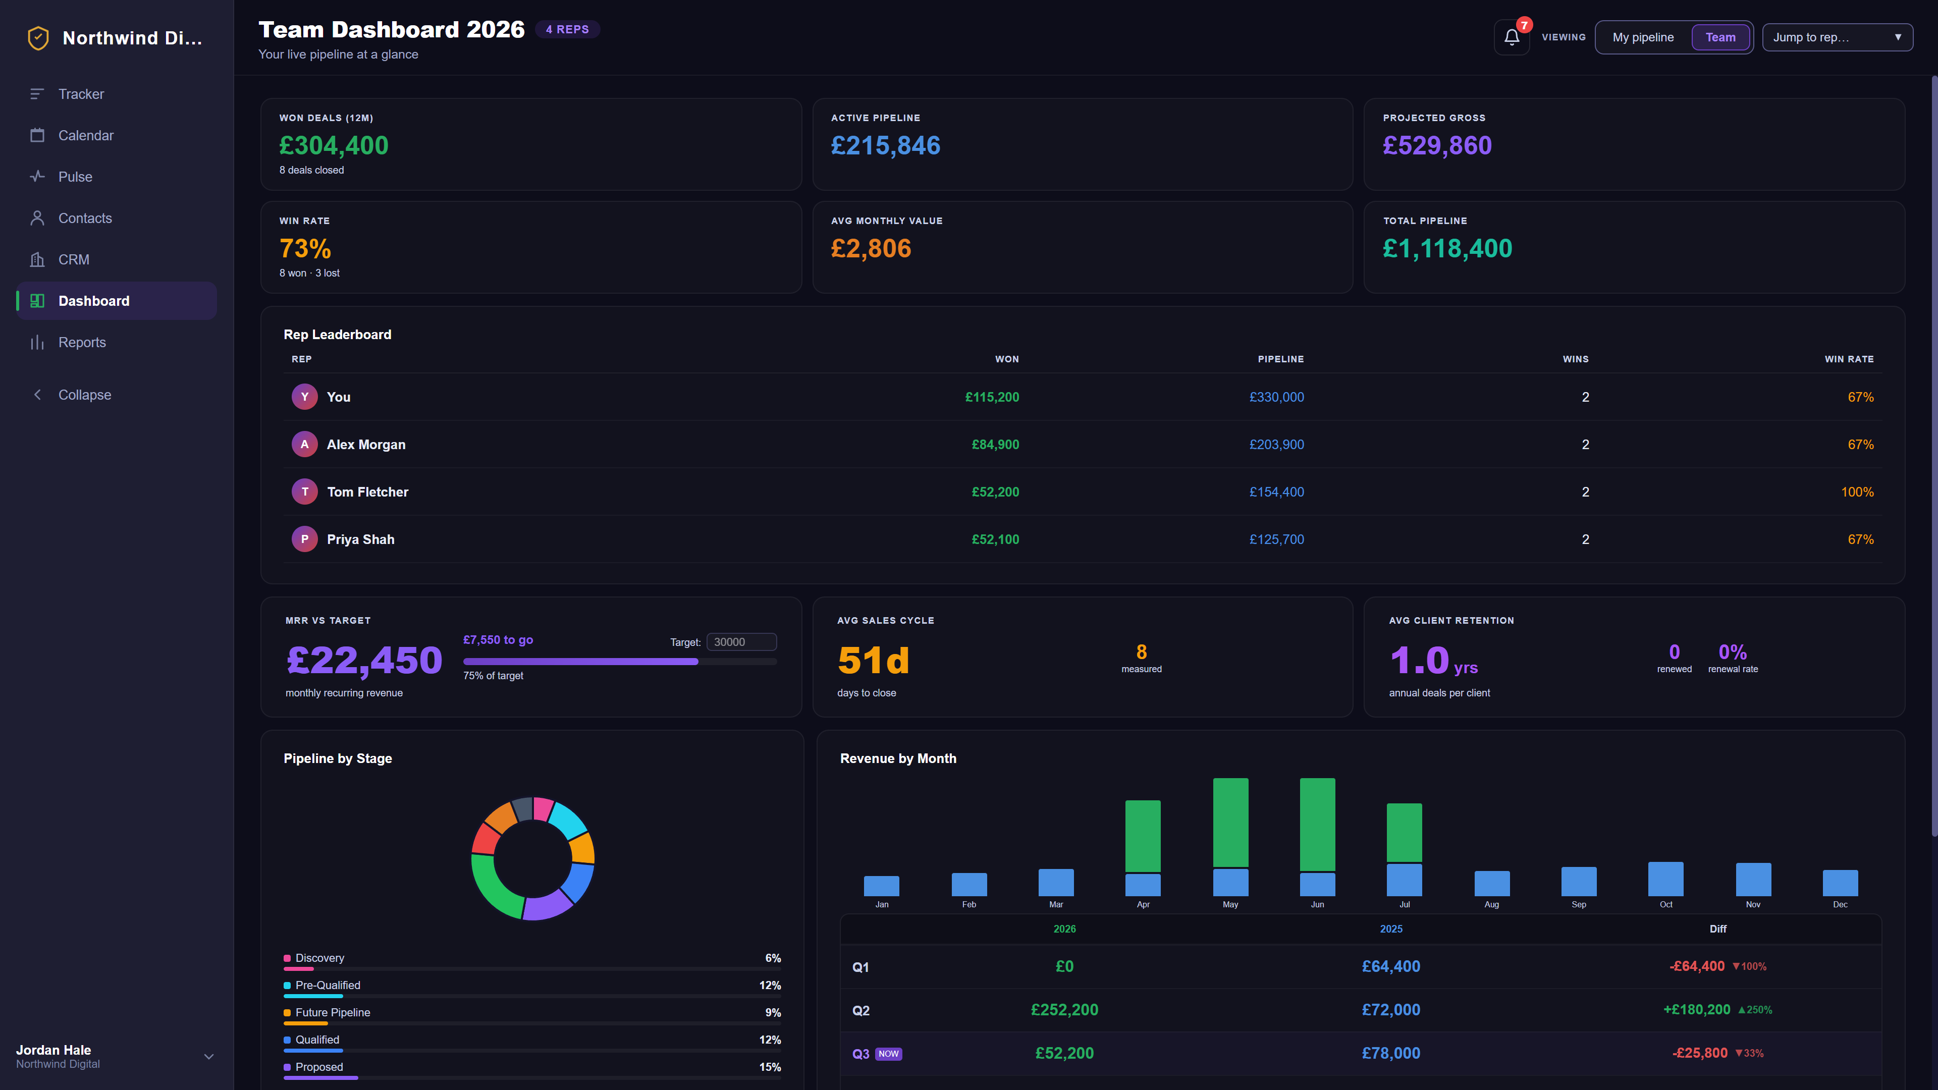The width and height of the screenshot is (1938, 1090).
Task: Go to Calendar page
Action: pyautogui.click(x=117, y=135)
